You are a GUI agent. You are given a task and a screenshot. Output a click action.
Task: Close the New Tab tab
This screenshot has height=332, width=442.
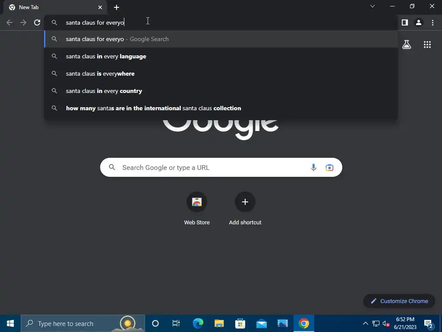[x=100, y=7]
